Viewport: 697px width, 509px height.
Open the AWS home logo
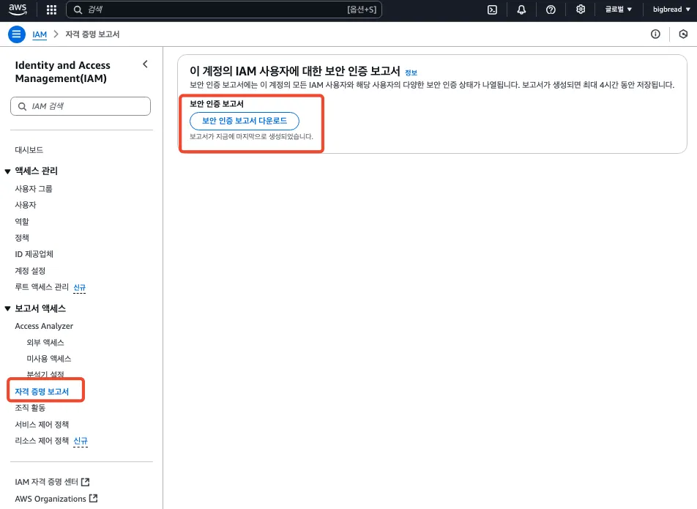pyautogui.click(x=18, y=10)
